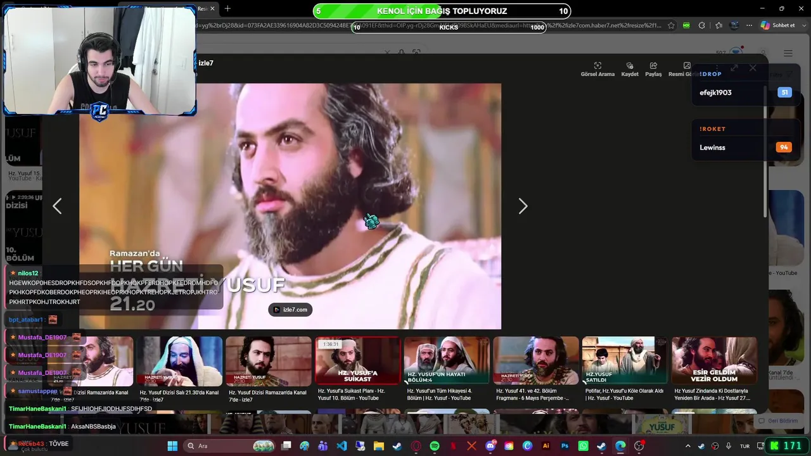Image resolution: width=811 pixels, height=456 pixels.
Task: Show hidden system tray icons
Action: (687, 446)
